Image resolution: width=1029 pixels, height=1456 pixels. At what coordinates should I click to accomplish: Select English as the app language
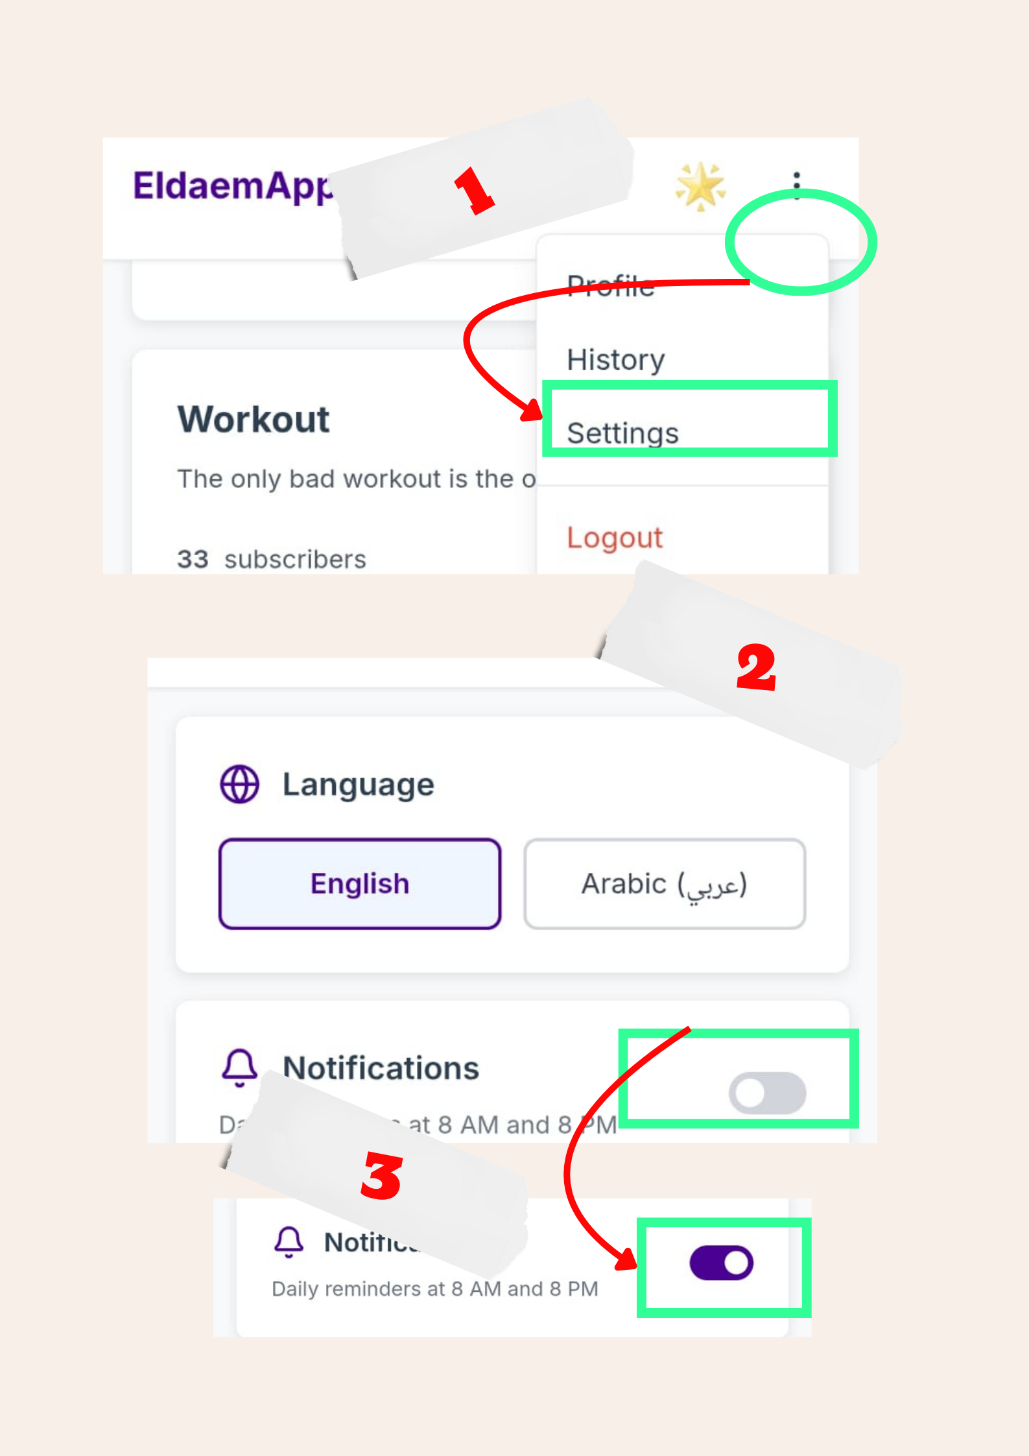pyautogui.click(x=359, y=883)
